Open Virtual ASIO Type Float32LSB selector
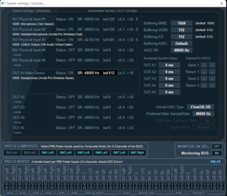The image size is (227, 196). tap(201, 107)
